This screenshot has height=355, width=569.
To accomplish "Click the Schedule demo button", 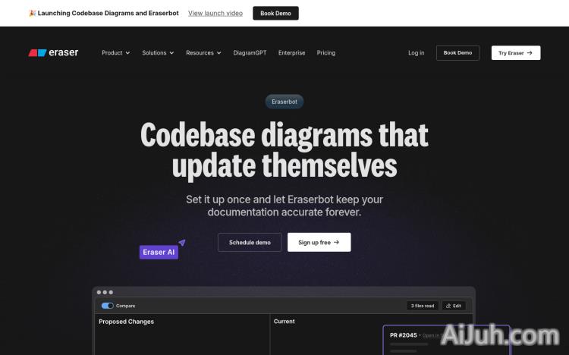I will [250, 243].
